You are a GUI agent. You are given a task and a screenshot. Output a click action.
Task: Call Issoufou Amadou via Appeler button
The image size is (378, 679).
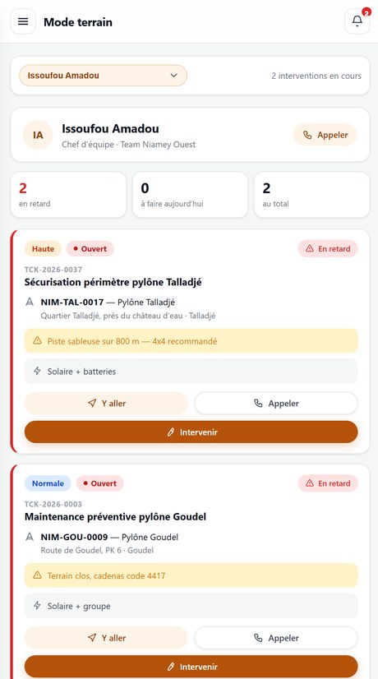pos(325,135)
